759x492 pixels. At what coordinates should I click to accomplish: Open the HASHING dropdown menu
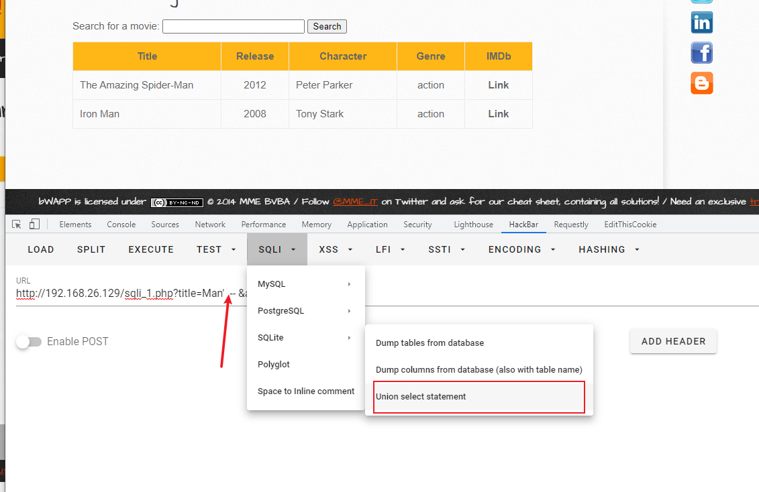coord(609,249)
